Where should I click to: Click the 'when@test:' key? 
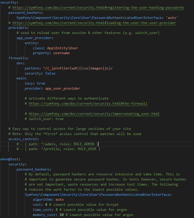10,159
